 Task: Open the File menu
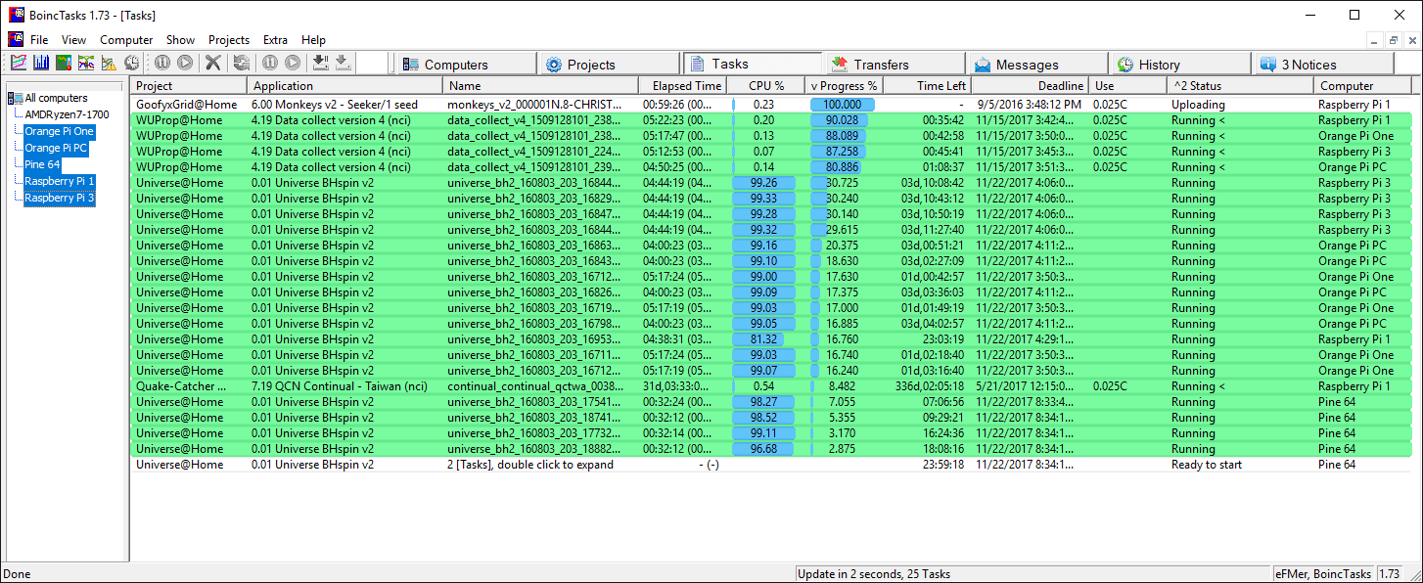(x=39, y=40)
